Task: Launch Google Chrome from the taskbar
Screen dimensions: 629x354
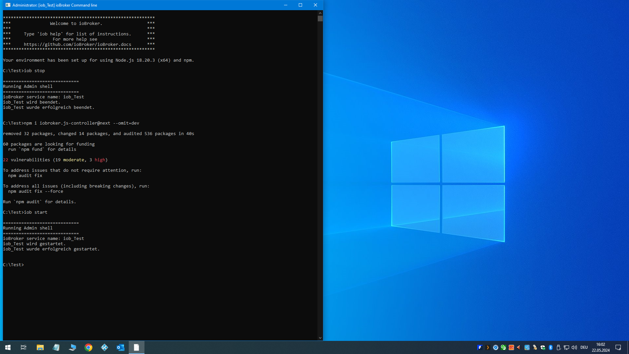Action: 88,347
